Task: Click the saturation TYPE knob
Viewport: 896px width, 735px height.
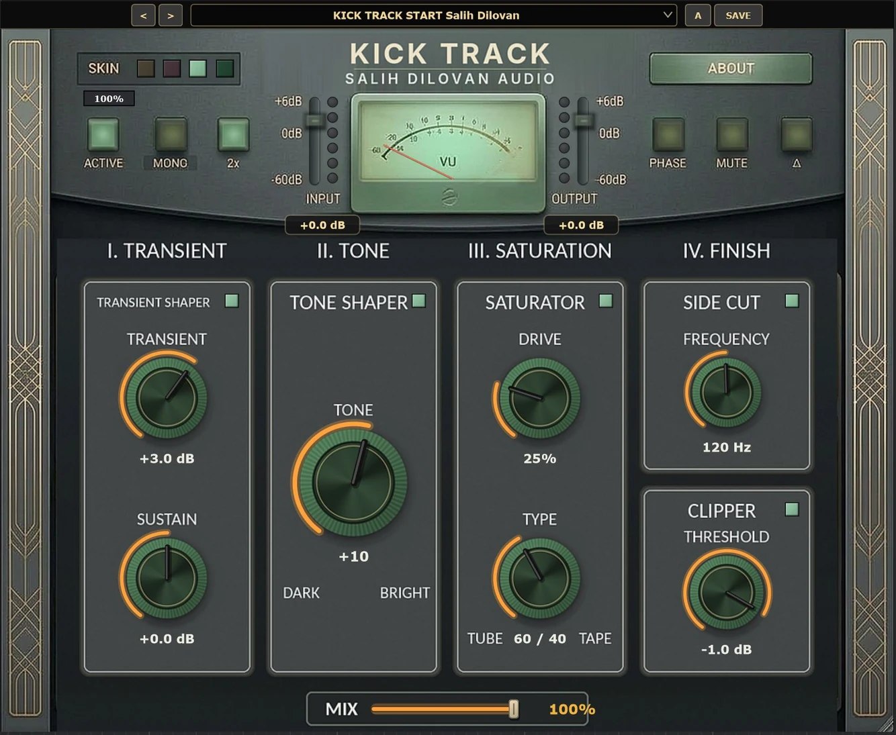Action: pos(539,578)
